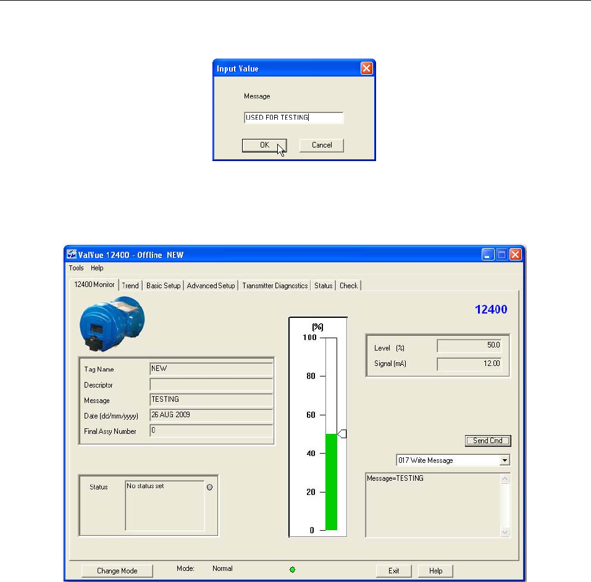Screen dimensions: 591x582
Task: Click the Message field showing TESTING
Action: pyautogui.click(x=211, y=400)
